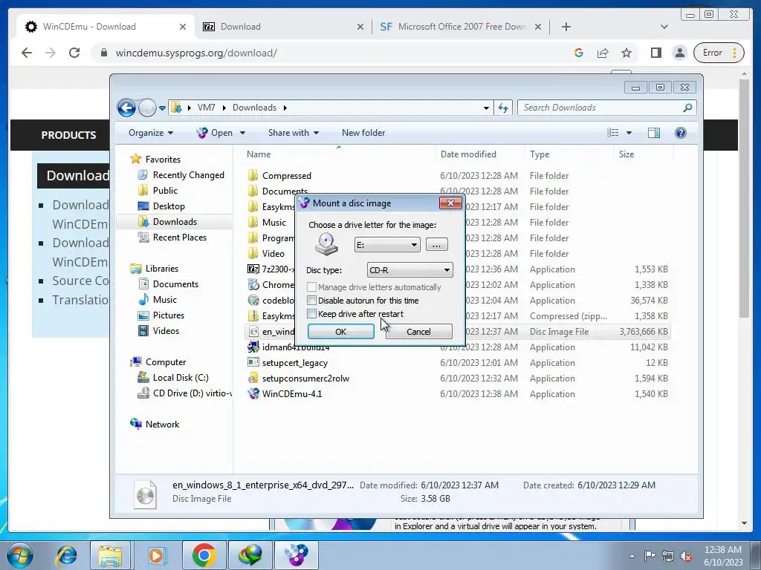Click the Chrome reload page icon

74,53
